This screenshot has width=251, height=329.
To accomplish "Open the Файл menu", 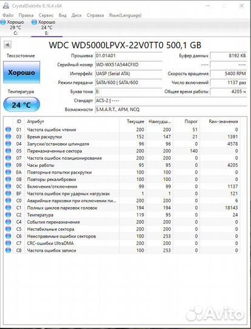I will tap(8, 15).
